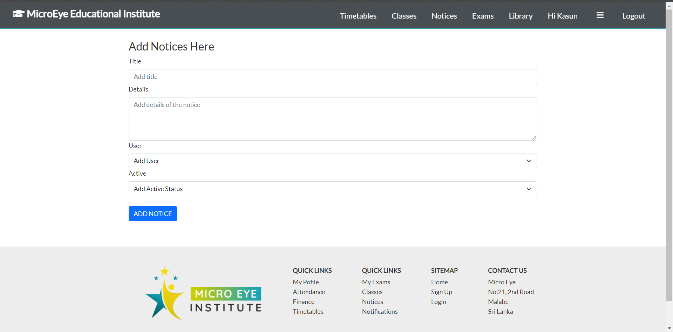The image size is (673, 332).
Task: Click the scrollbar down arrow
Action: click(x=669, y=328)
